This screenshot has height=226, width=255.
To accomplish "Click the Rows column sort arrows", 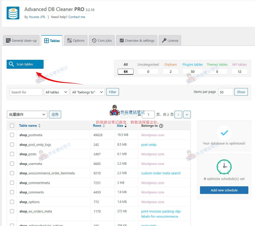I will [104, 126].
